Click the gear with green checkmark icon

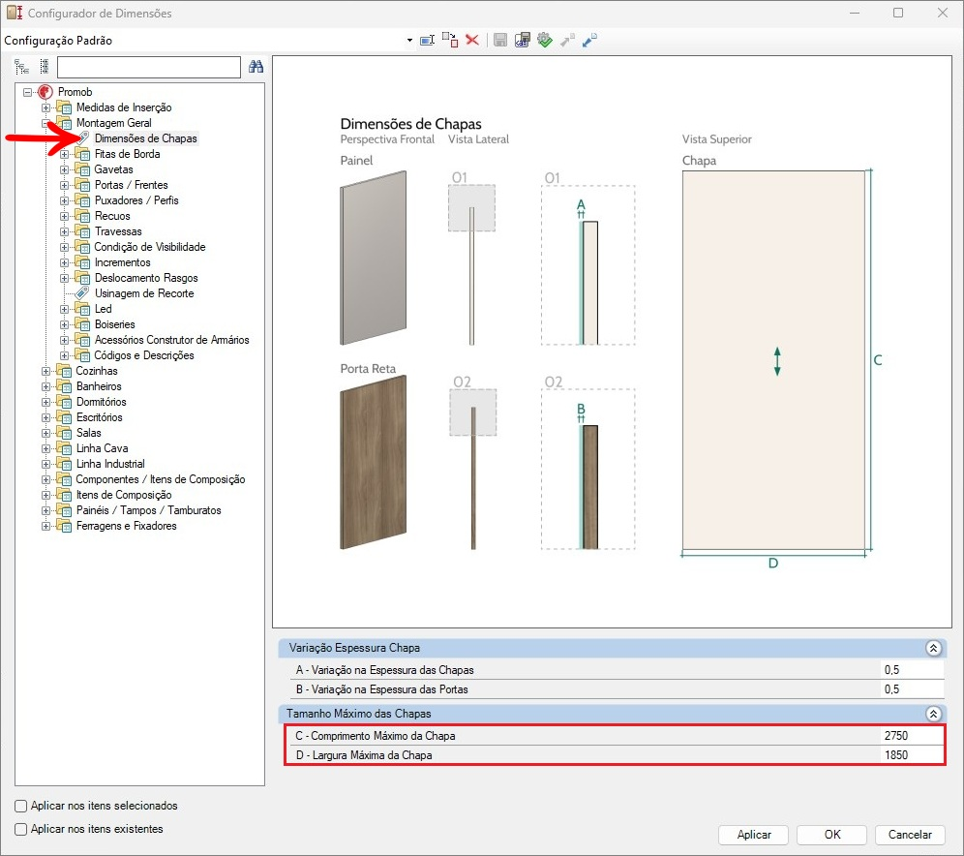544,41
